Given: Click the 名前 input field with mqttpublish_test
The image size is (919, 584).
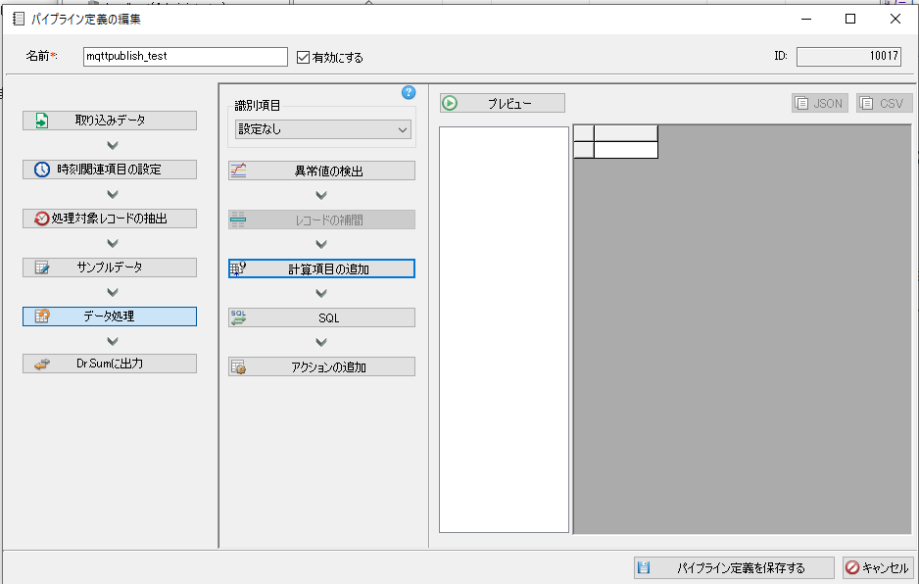Looking at the screenshot, I should 185,56.
